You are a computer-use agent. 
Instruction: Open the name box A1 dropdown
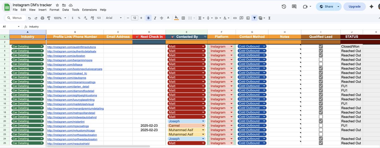tap(19, 27)
